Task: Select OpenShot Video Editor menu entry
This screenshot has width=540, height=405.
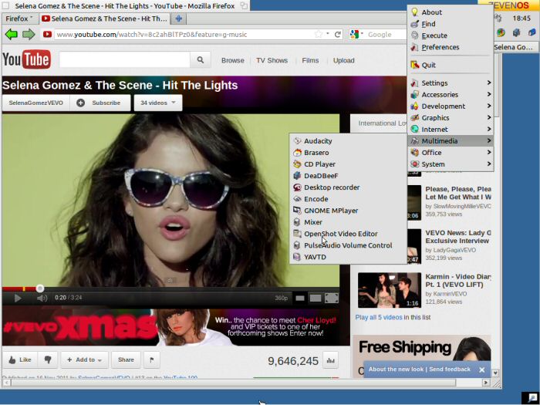Action: coord(340,234)
